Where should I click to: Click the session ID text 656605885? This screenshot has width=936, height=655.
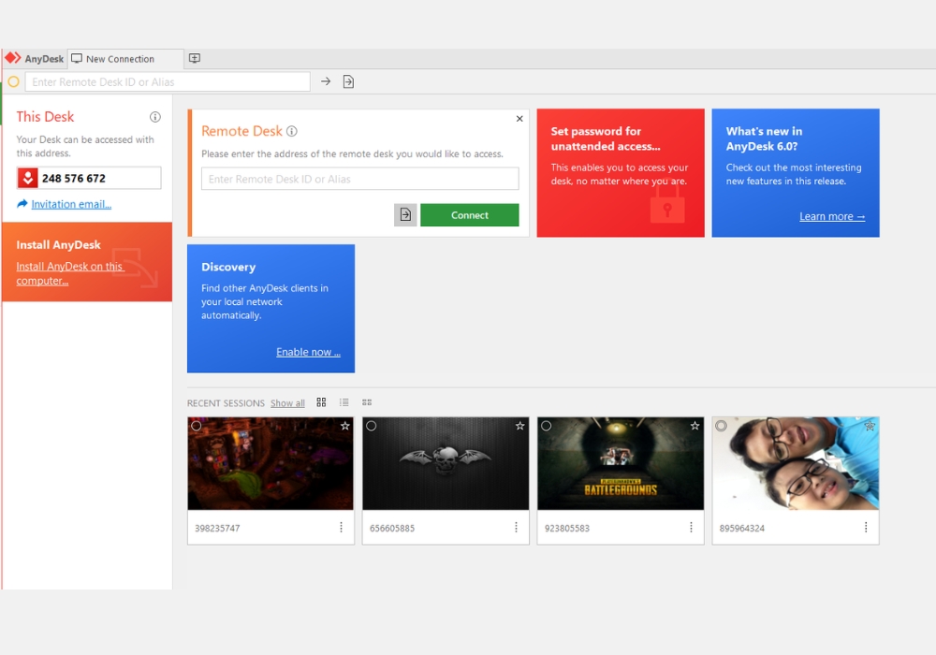392,529
